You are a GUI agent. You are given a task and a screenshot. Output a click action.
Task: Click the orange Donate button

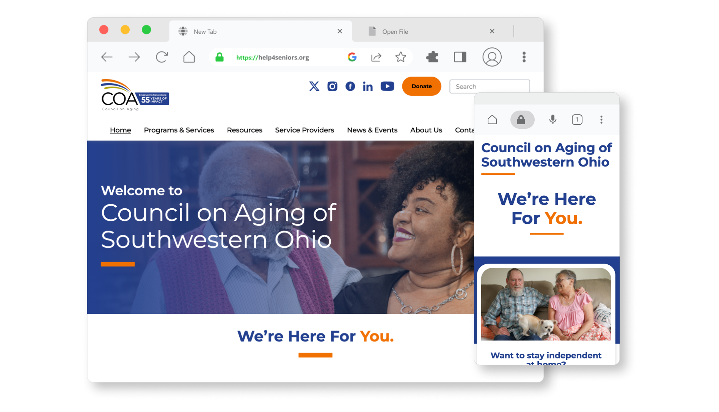point(422,86)
